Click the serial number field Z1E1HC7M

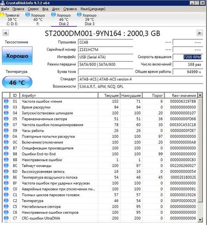pos(105,50)
